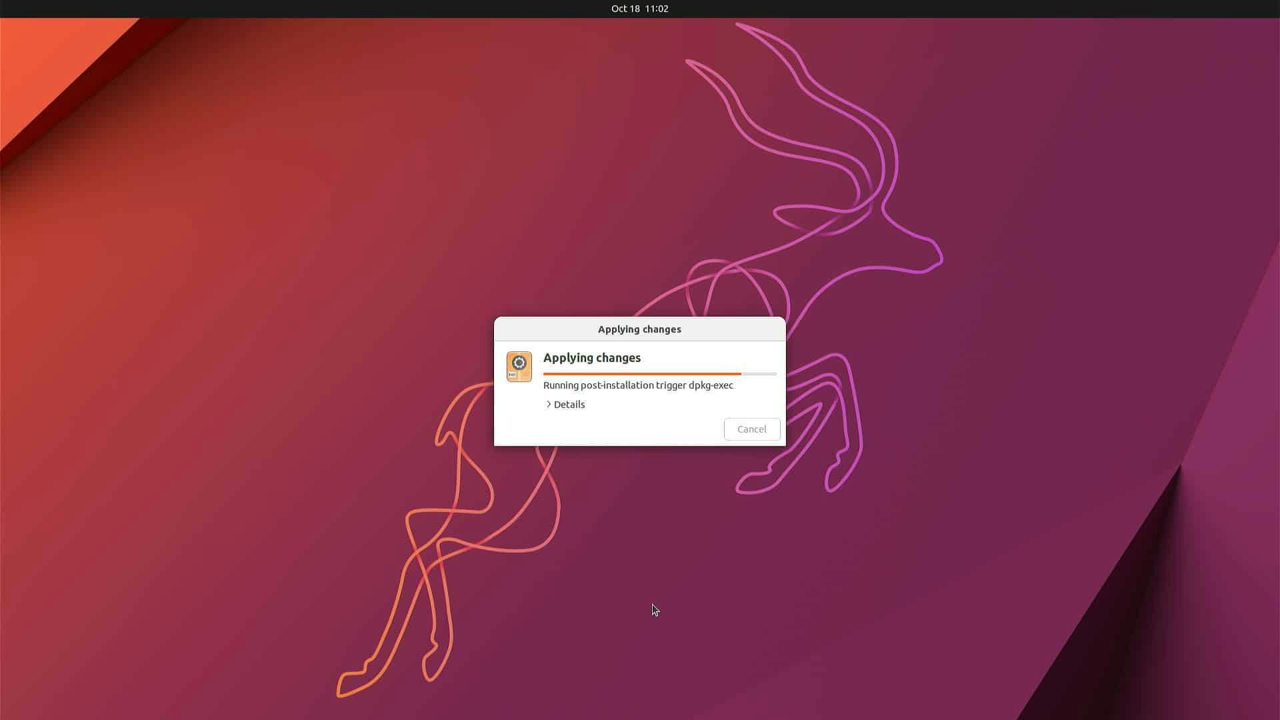
Task: Click 'Running post-installation trigger dpkg-exec' status text
Action: click(x=638, y=385)
